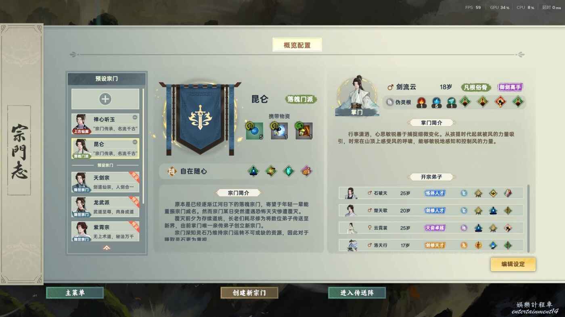Click 进入传送阵 button
565x317 pixels.
[x=357, y=293]
